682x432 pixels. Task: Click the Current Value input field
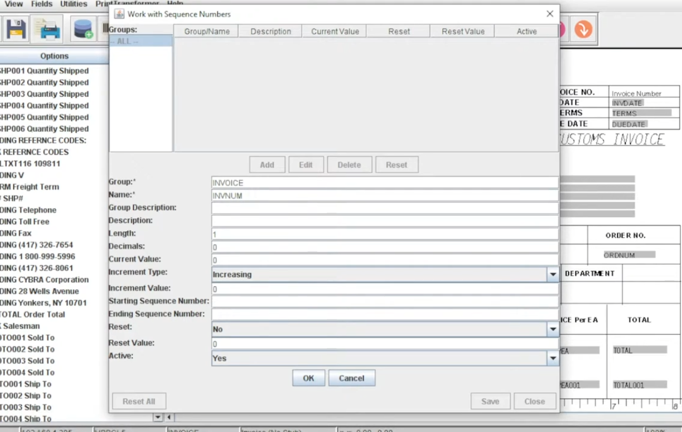(x=385, y=260)
